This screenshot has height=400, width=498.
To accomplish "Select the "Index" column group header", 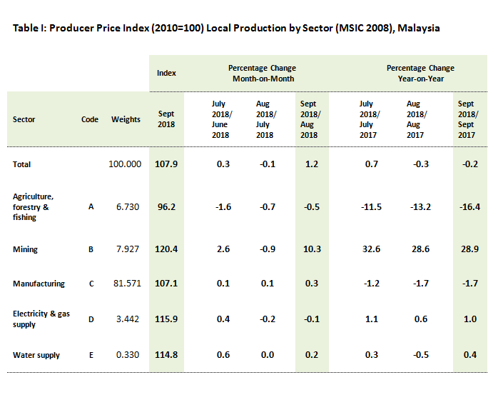I will (x=166, y=73).
